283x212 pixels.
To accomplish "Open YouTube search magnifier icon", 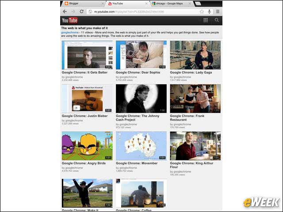I will 217,20.
